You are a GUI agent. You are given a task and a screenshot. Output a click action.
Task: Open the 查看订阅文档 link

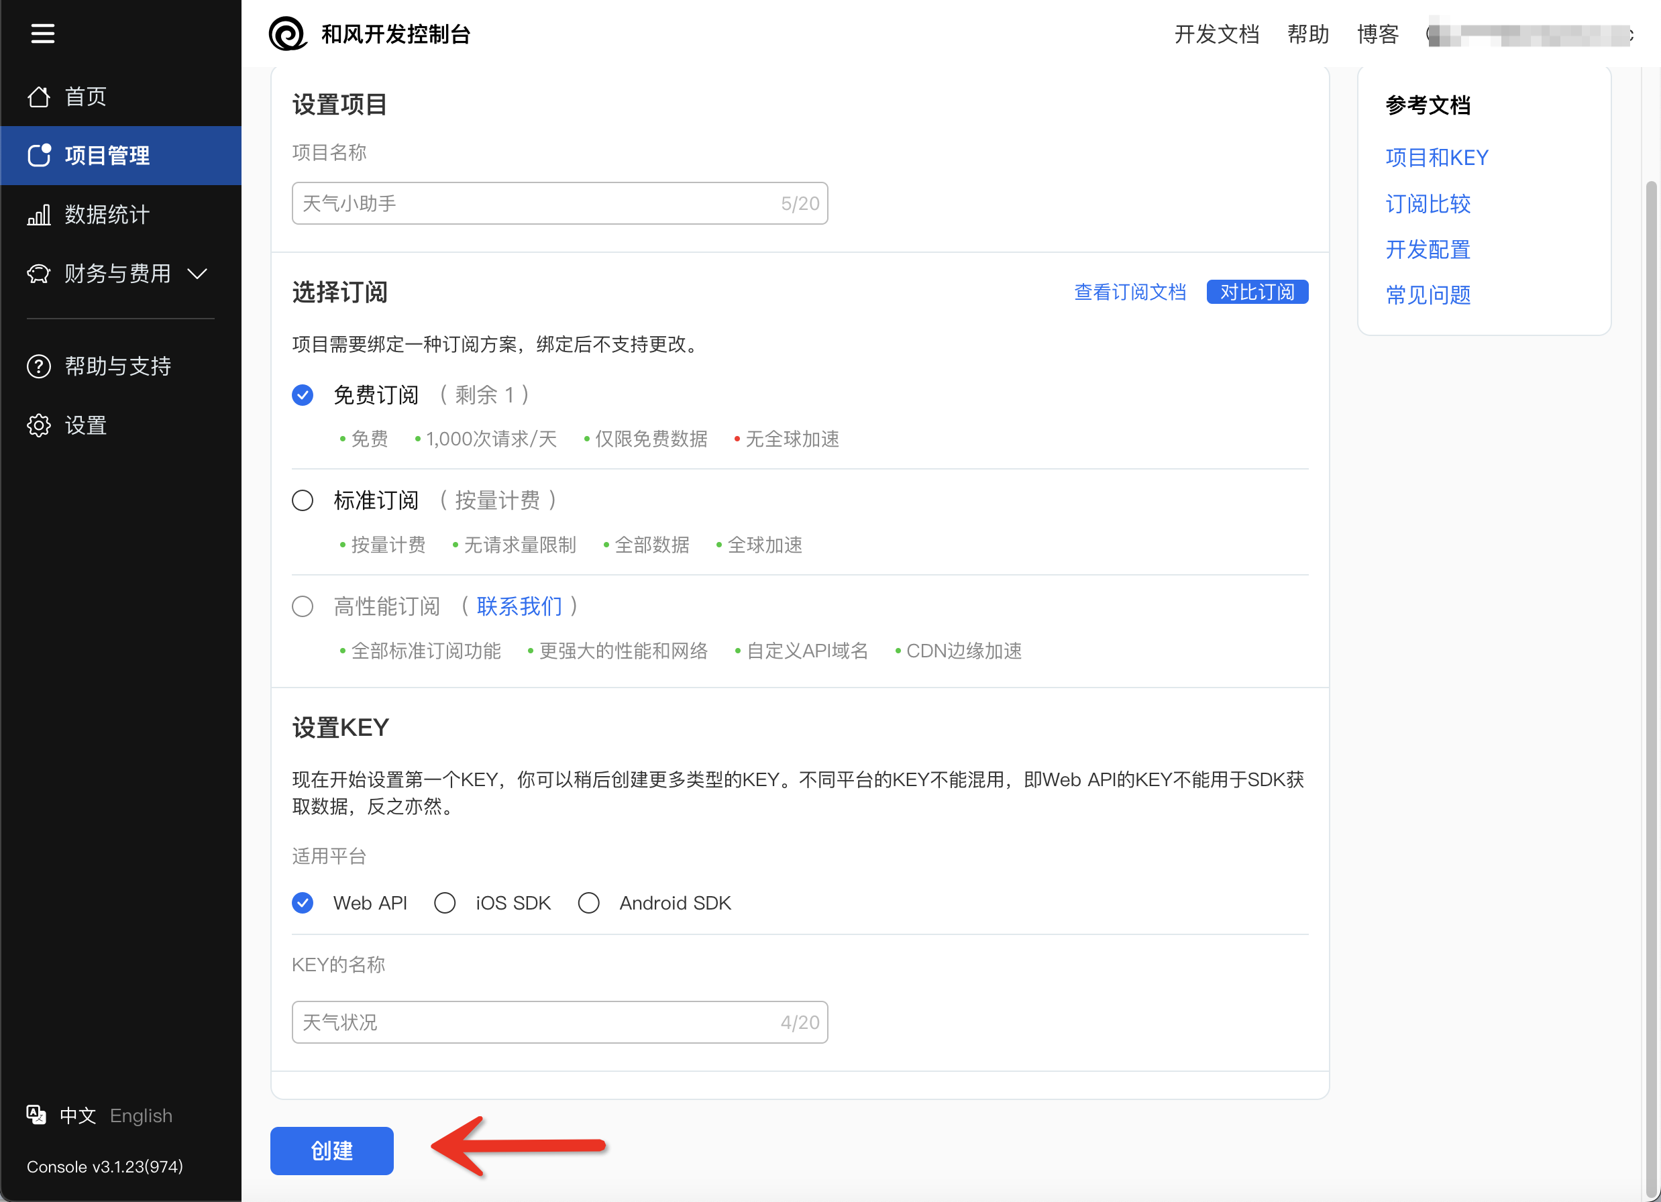tap(1129, 292)
